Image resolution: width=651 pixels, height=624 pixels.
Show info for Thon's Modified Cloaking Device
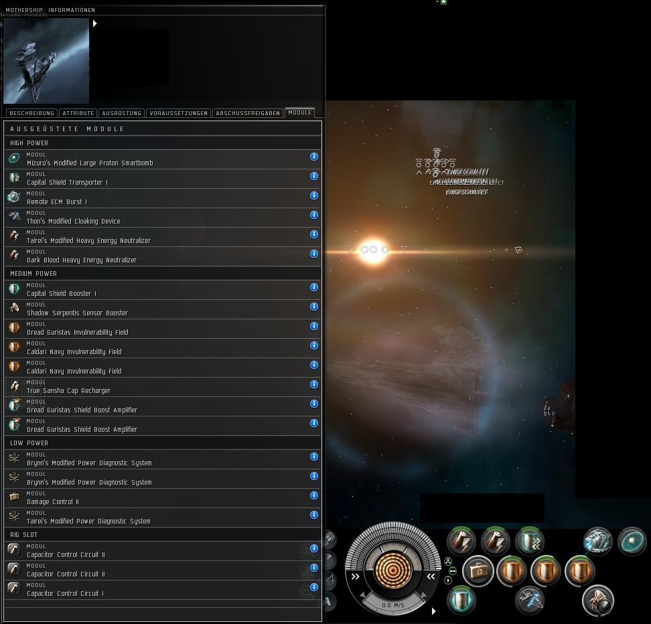click(x=314, y=215)
